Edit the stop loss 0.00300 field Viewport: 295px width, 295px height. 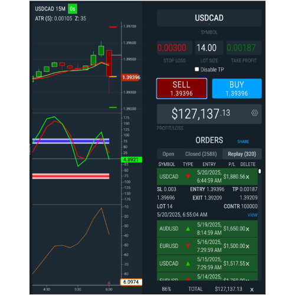(x=175, y=48)
